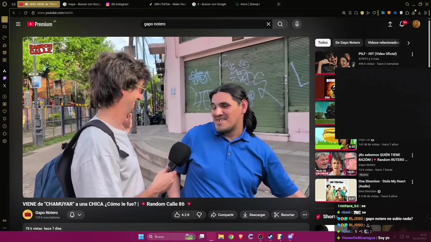431x242 pixels.
Task: Open the GX Control speedometer sidebar icon
Action: pyautogui.click(x=4, y=38)
